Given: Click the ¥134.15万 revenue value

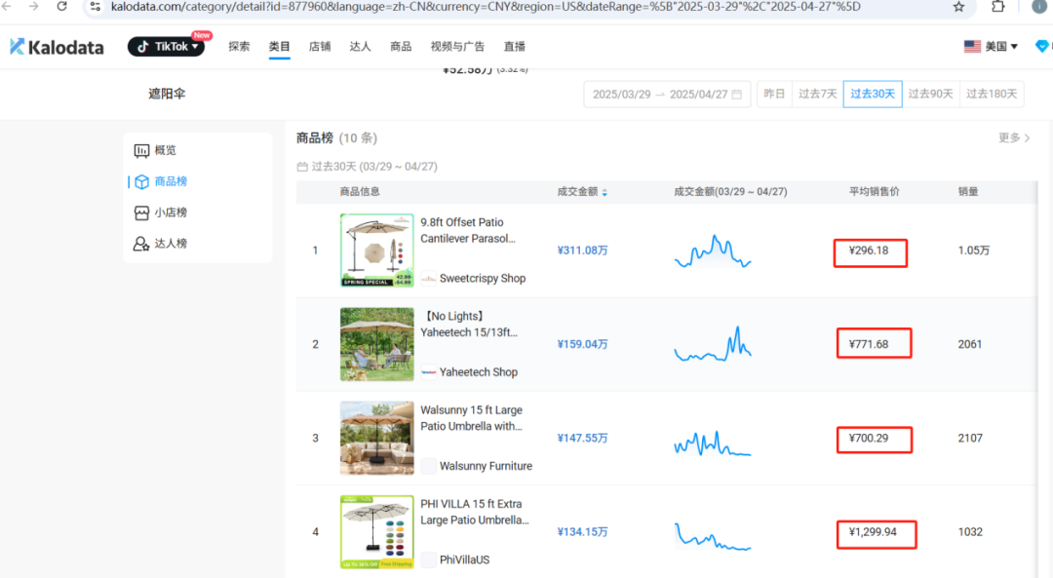Looking at the screenshot, I should (582, 532).
